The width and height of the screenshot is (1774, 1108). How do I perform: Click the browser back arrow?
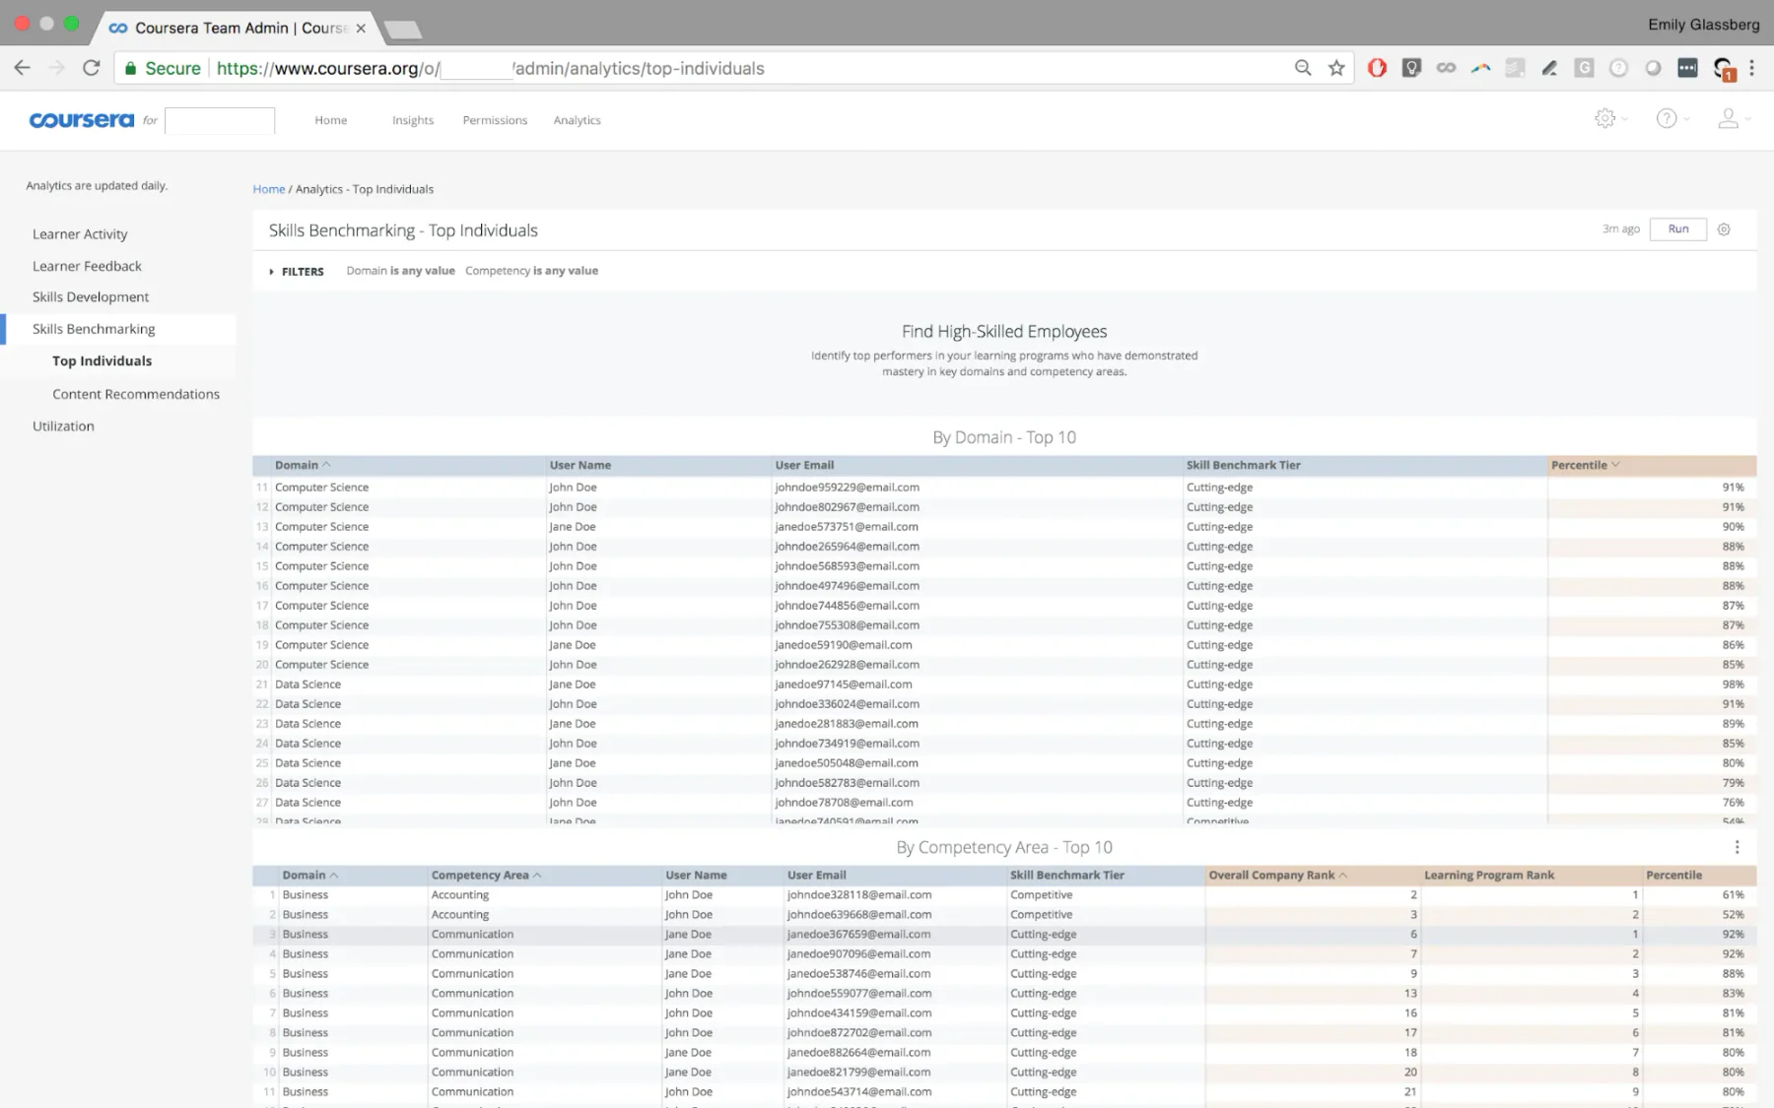coord(22,68)
